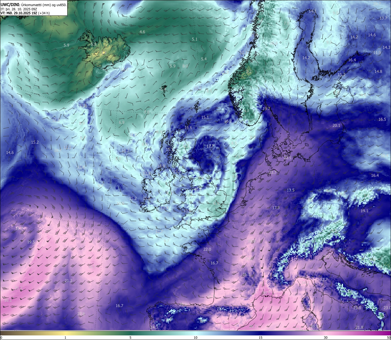This screenshot has height=340, width=391.
Task: Click the map value 10.6 over northern Spain
Action: 220,309
